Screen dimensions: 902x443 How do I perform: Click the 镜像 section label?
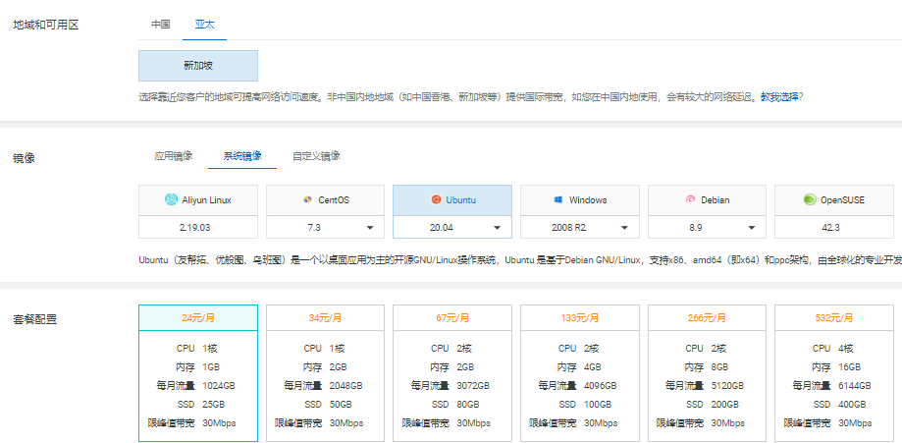point(25,157)
